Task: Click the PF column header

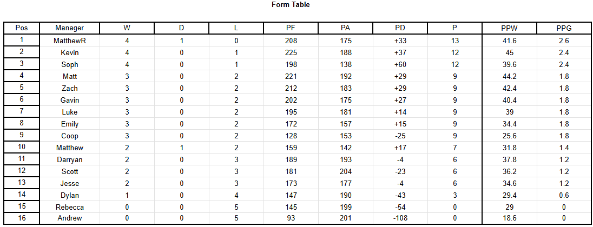Action: [x=291, y=28]
